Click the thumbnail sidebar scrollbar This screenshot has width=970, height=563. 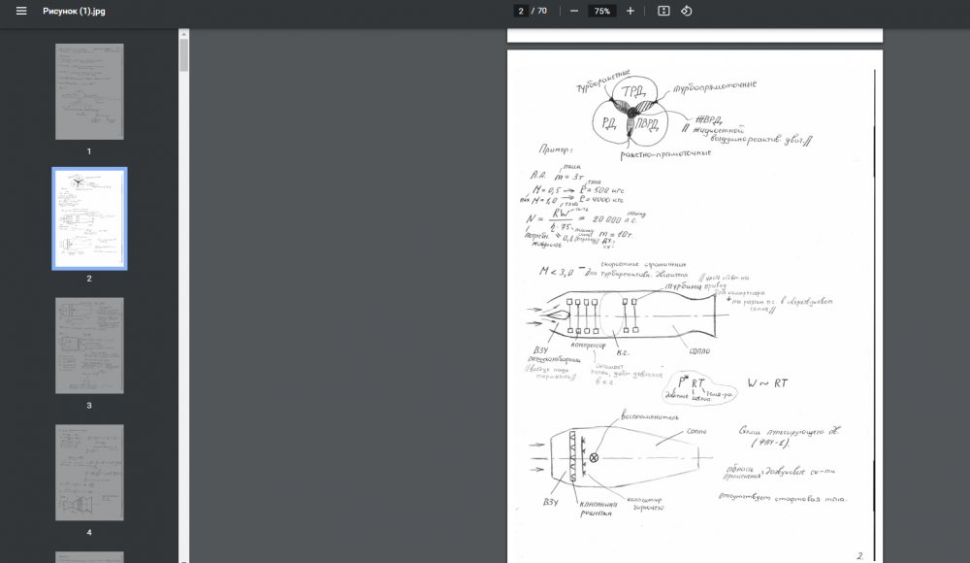(183, 54)
